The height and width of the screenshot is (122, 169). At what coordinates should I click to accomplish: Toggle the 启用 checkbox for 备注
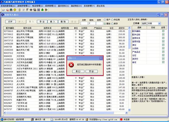[163, 62]
